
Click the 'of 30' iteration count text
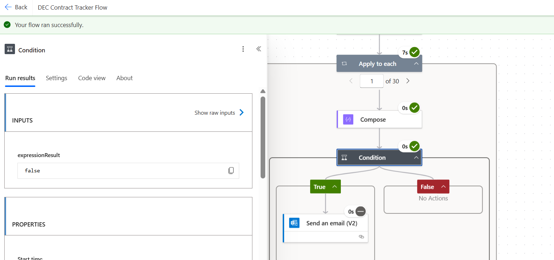click(392, 81)
